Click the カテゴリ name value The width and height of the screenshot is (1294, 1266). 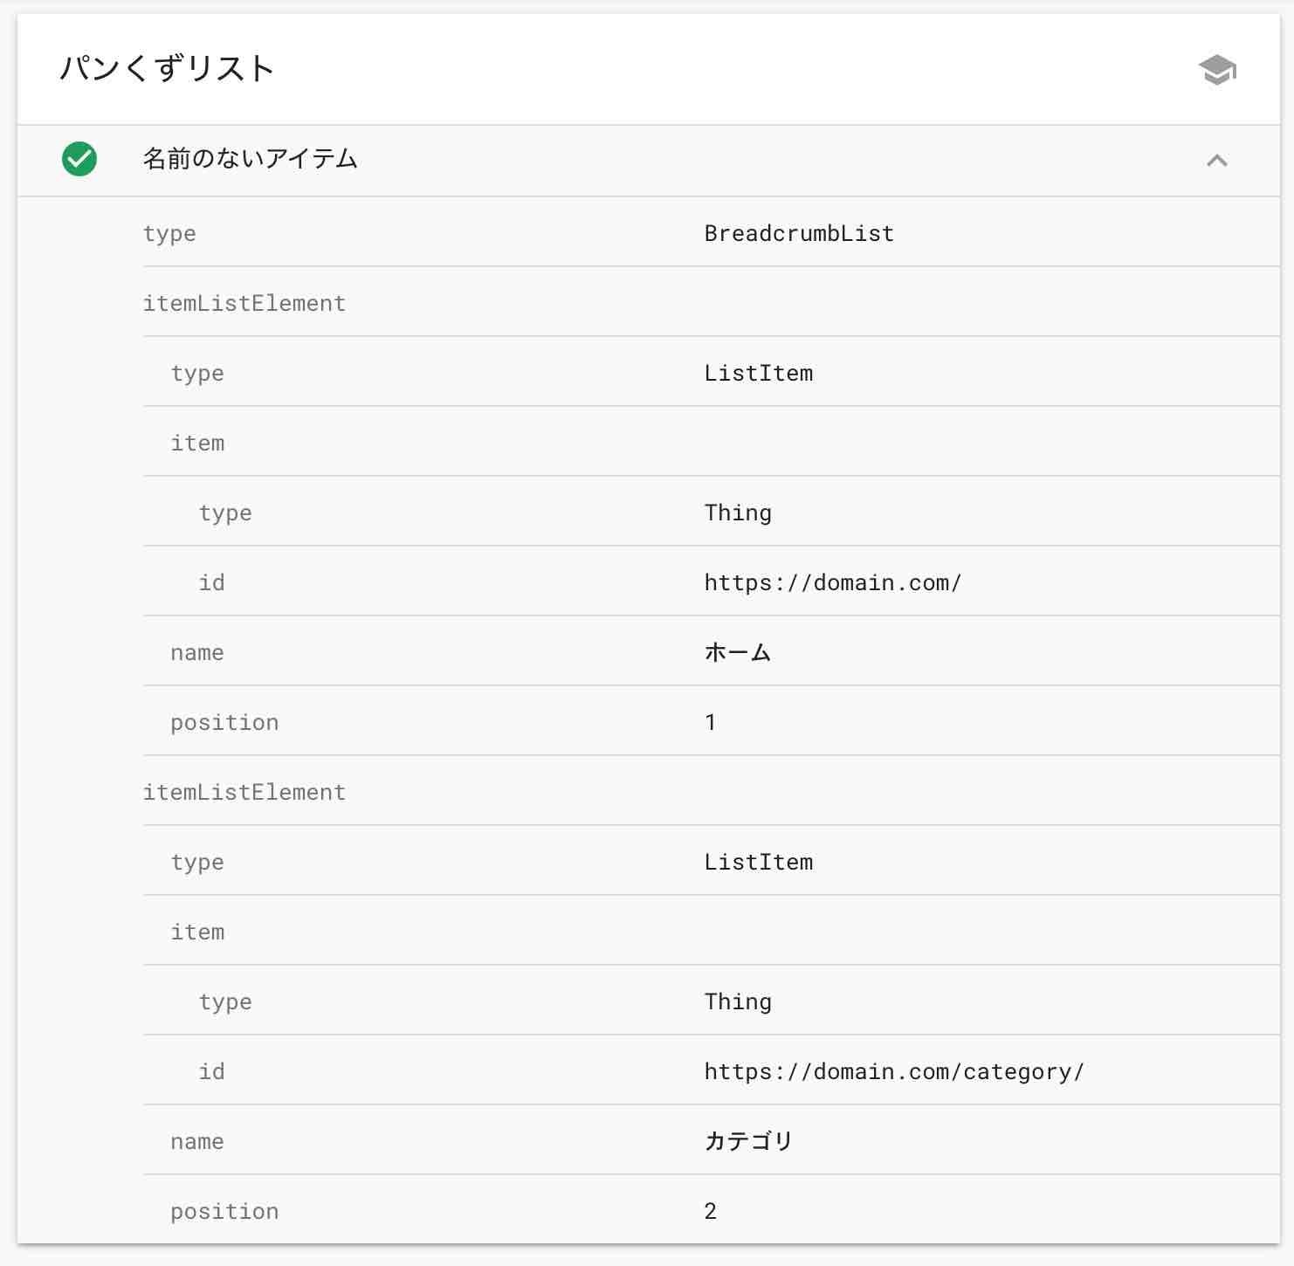pyautogui.click(x=748, y=1141)
